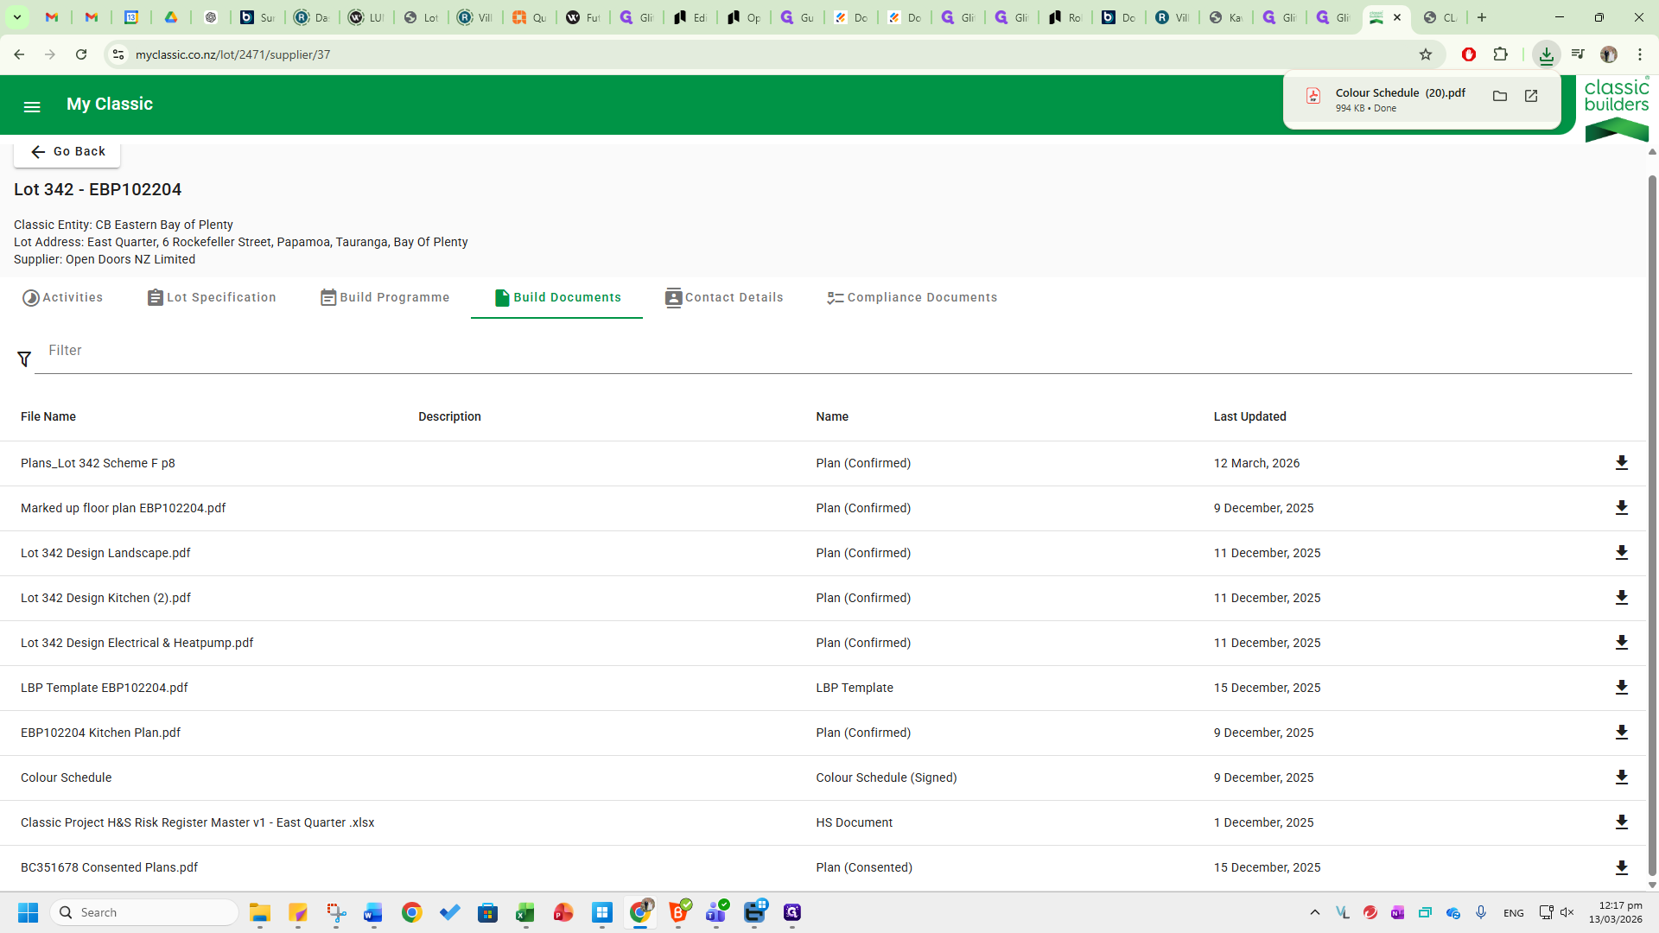Download the Colour Schedule file

[1621, 777]
